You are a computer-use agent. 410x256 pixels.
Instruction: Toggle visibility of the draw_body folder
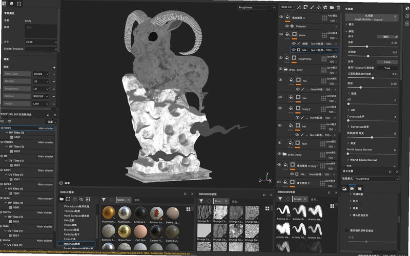click(x=280, y=69)
